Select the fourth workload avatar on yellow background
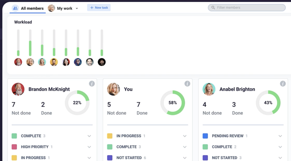 click(x=54, y=62)
